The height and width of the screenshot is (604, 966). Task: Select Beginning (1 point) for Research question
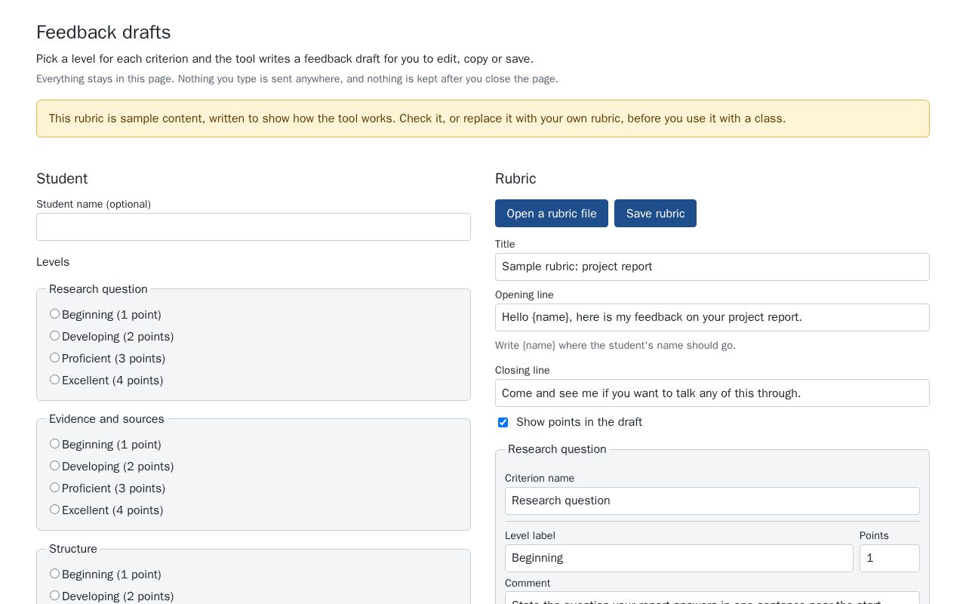(x=54, y=314)
